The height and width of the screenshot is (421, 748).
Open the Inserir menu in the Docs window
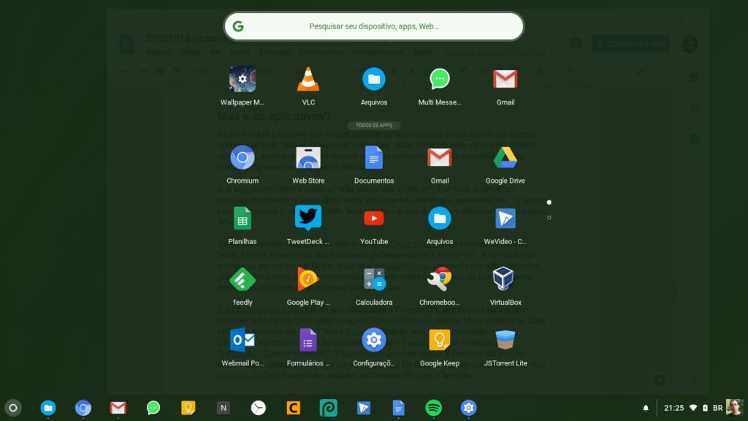pos(240,52)
